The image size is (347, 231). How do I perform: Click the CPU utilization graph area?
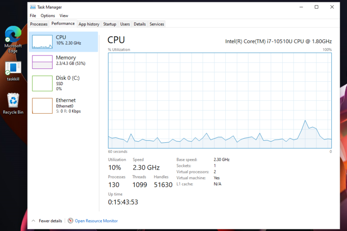tap(220, 100)
